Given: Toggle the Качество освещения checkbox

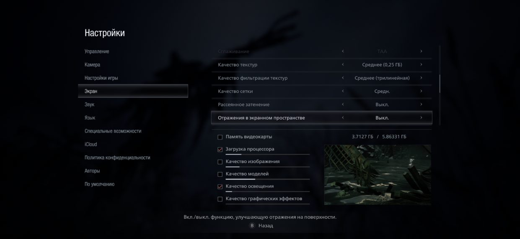Looking at the screenshot, I should tap(220, 187).
